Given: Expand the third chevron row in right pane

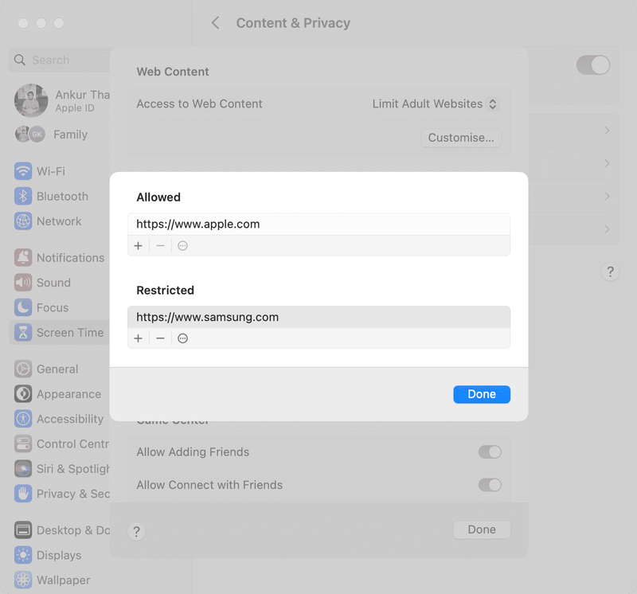Looking at the screenshot, I should pyautogui.click(x=607, y=196).
